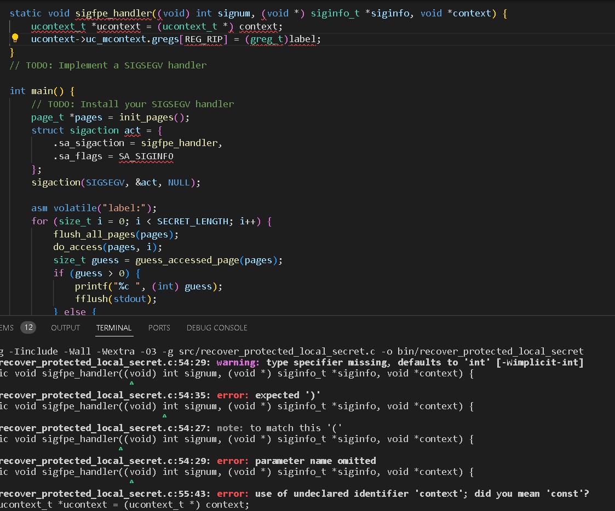Click the Problems count badge showing 12
The image size is (615, 511).
click(28, 328)
